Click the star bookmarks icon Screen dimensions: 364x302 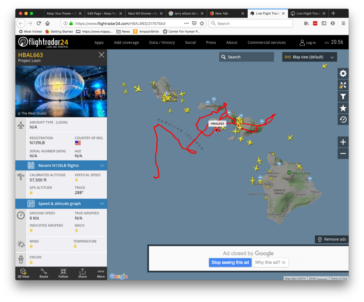click(343, 108)
